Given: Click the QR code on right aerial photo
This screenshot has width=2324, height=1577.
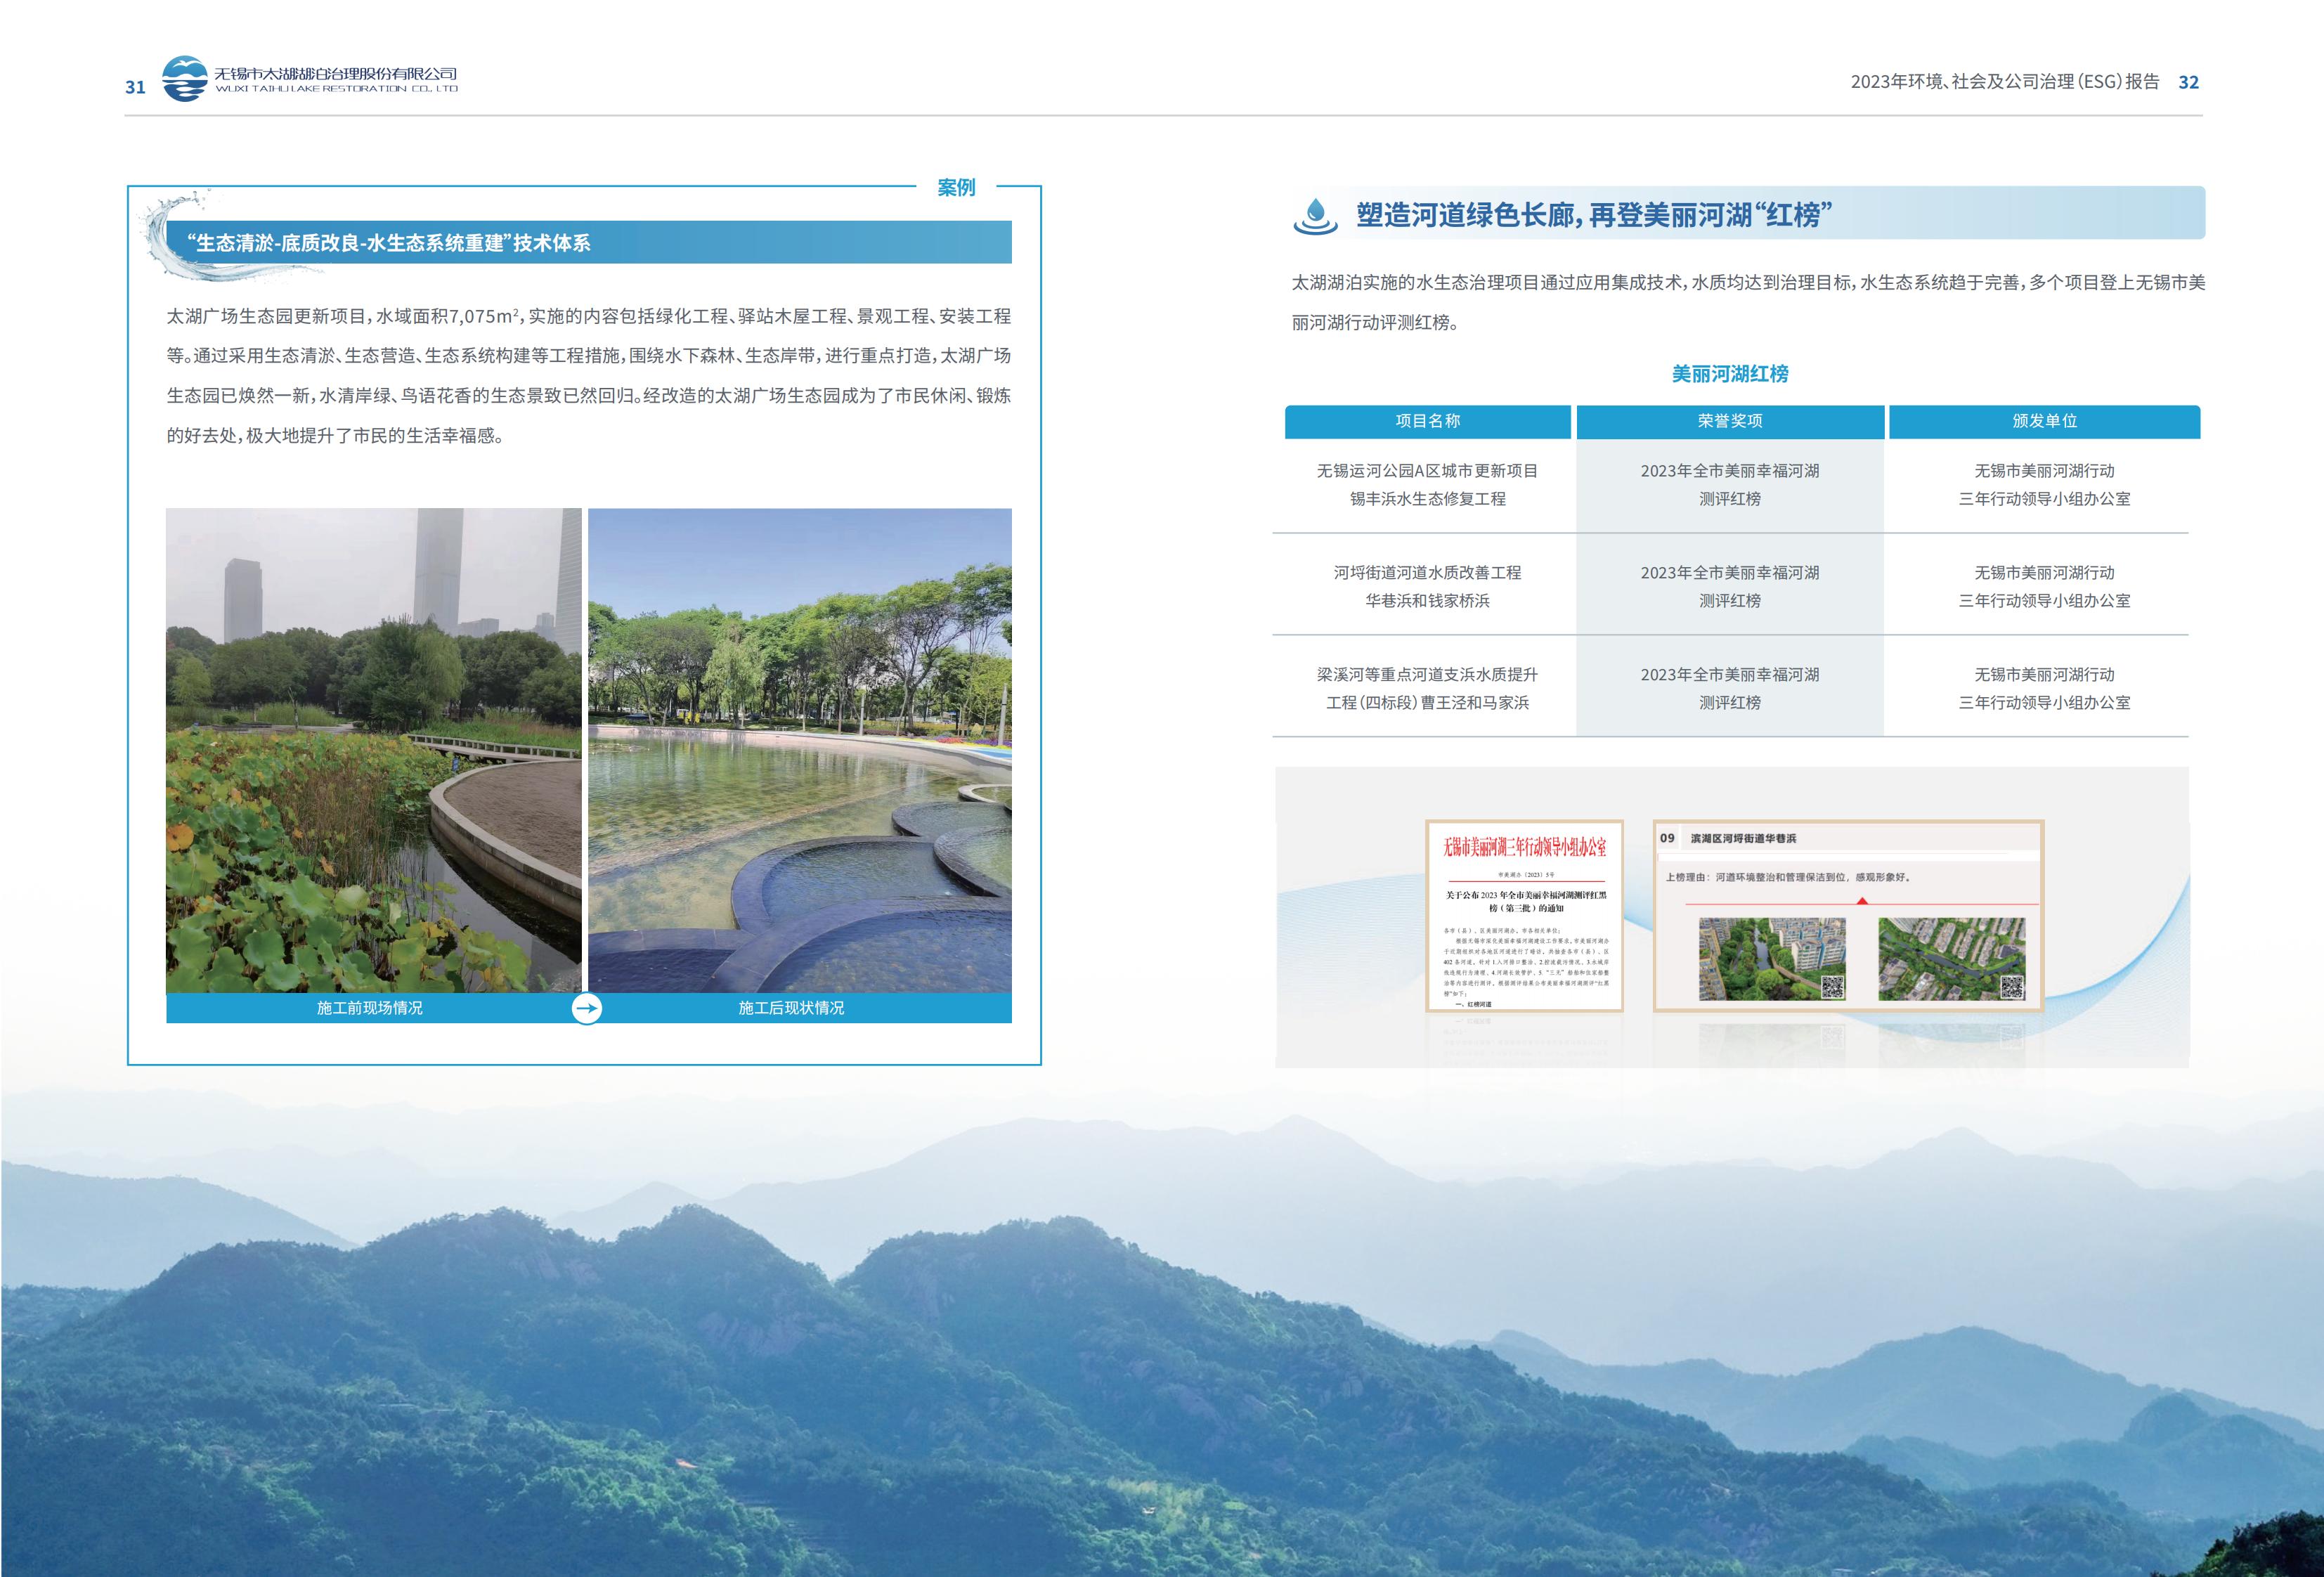Looking at the screenshot, I should [x=2011, y=987].
